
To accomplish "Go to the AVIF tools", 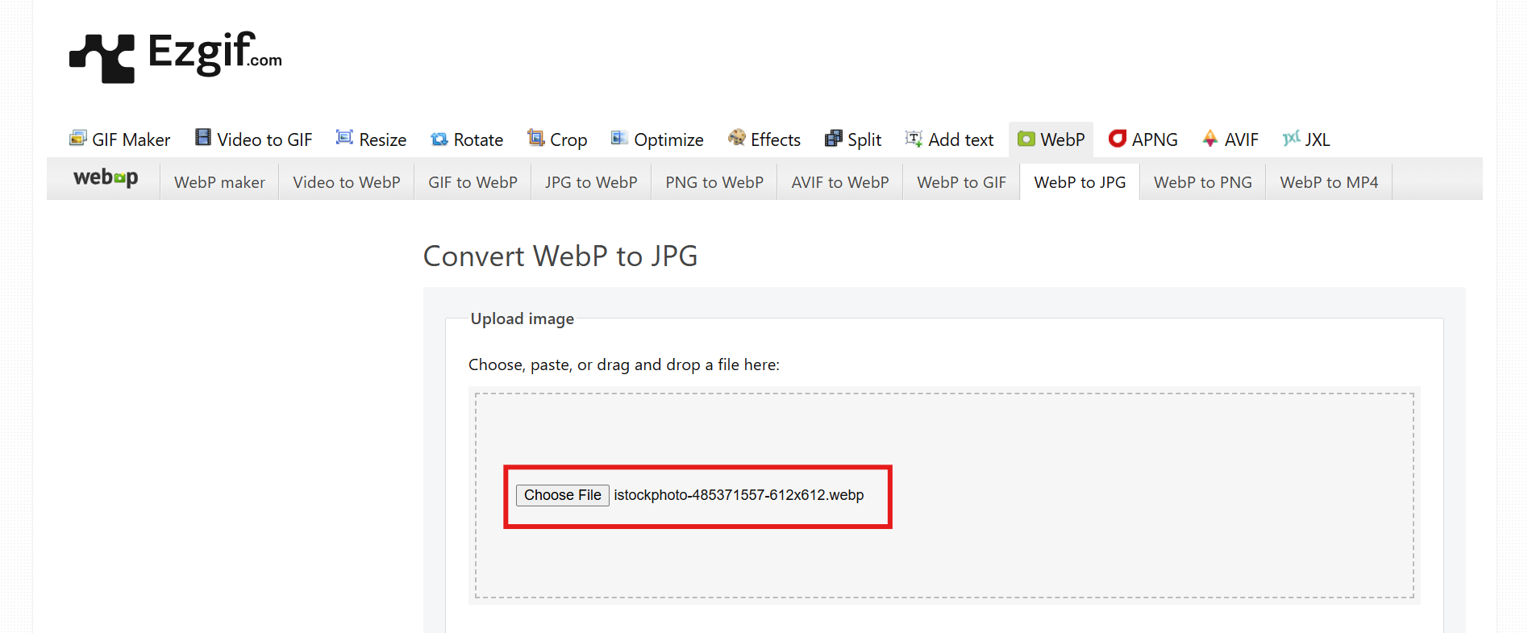I will pyautogui.click(x=1230, y=140).
